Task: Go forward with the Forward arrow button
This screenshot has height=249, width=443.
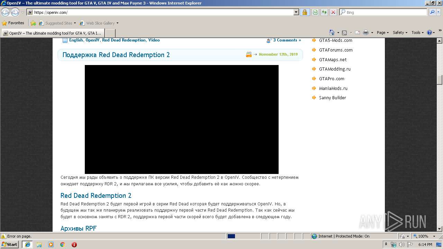Action: pos(15,12)
